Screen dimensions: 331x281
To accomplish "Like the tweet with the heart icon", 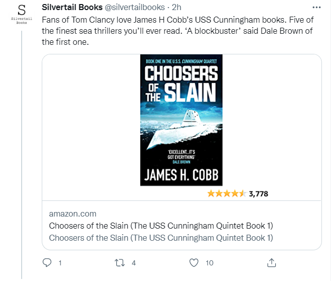I will tap(194, 262).
